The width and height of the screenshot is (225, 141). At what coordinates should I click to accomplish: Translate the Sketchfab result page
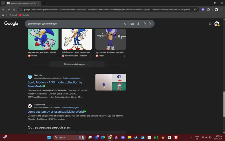(71, 78)
